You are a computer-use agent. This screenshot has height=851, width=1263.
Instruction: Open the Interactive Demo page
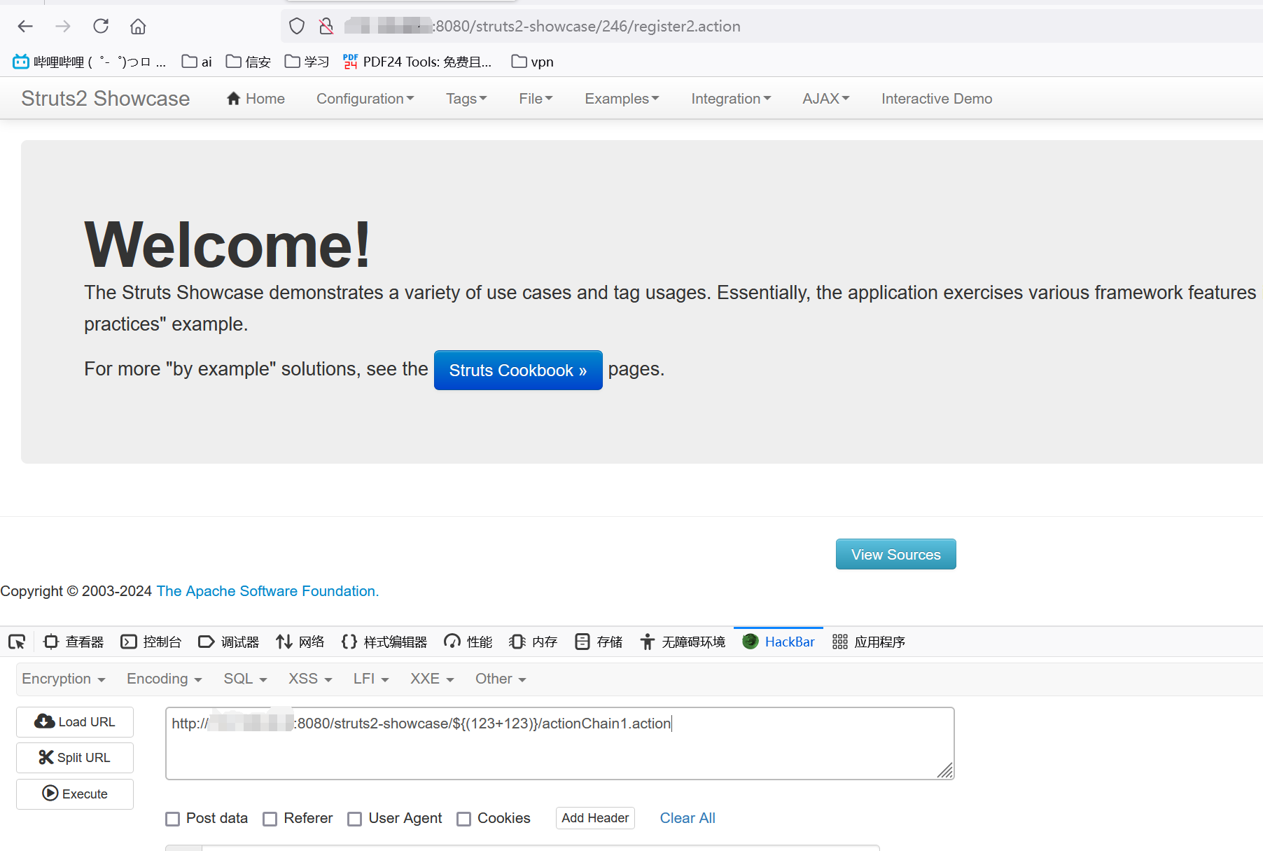point(937,99)
